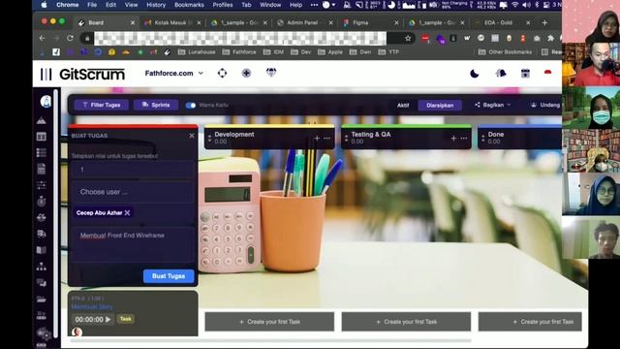This screenshot has width=620, height=349.
Task: Click the Wi-Fi icon in menu bar
Action: (514, 5)
